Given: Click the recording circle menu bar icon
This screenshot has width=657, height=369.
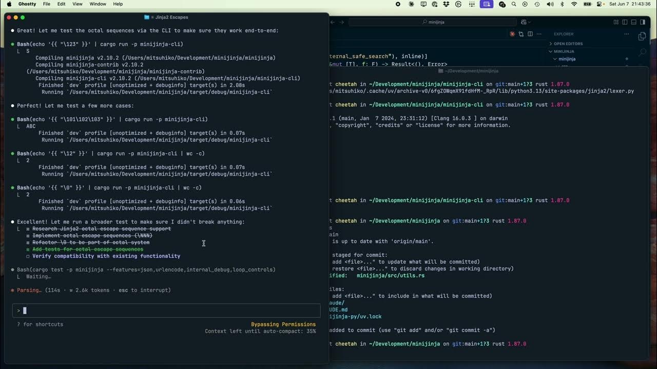Looking at the screenshot, I should pyautogui.click(x=398, y=4).
